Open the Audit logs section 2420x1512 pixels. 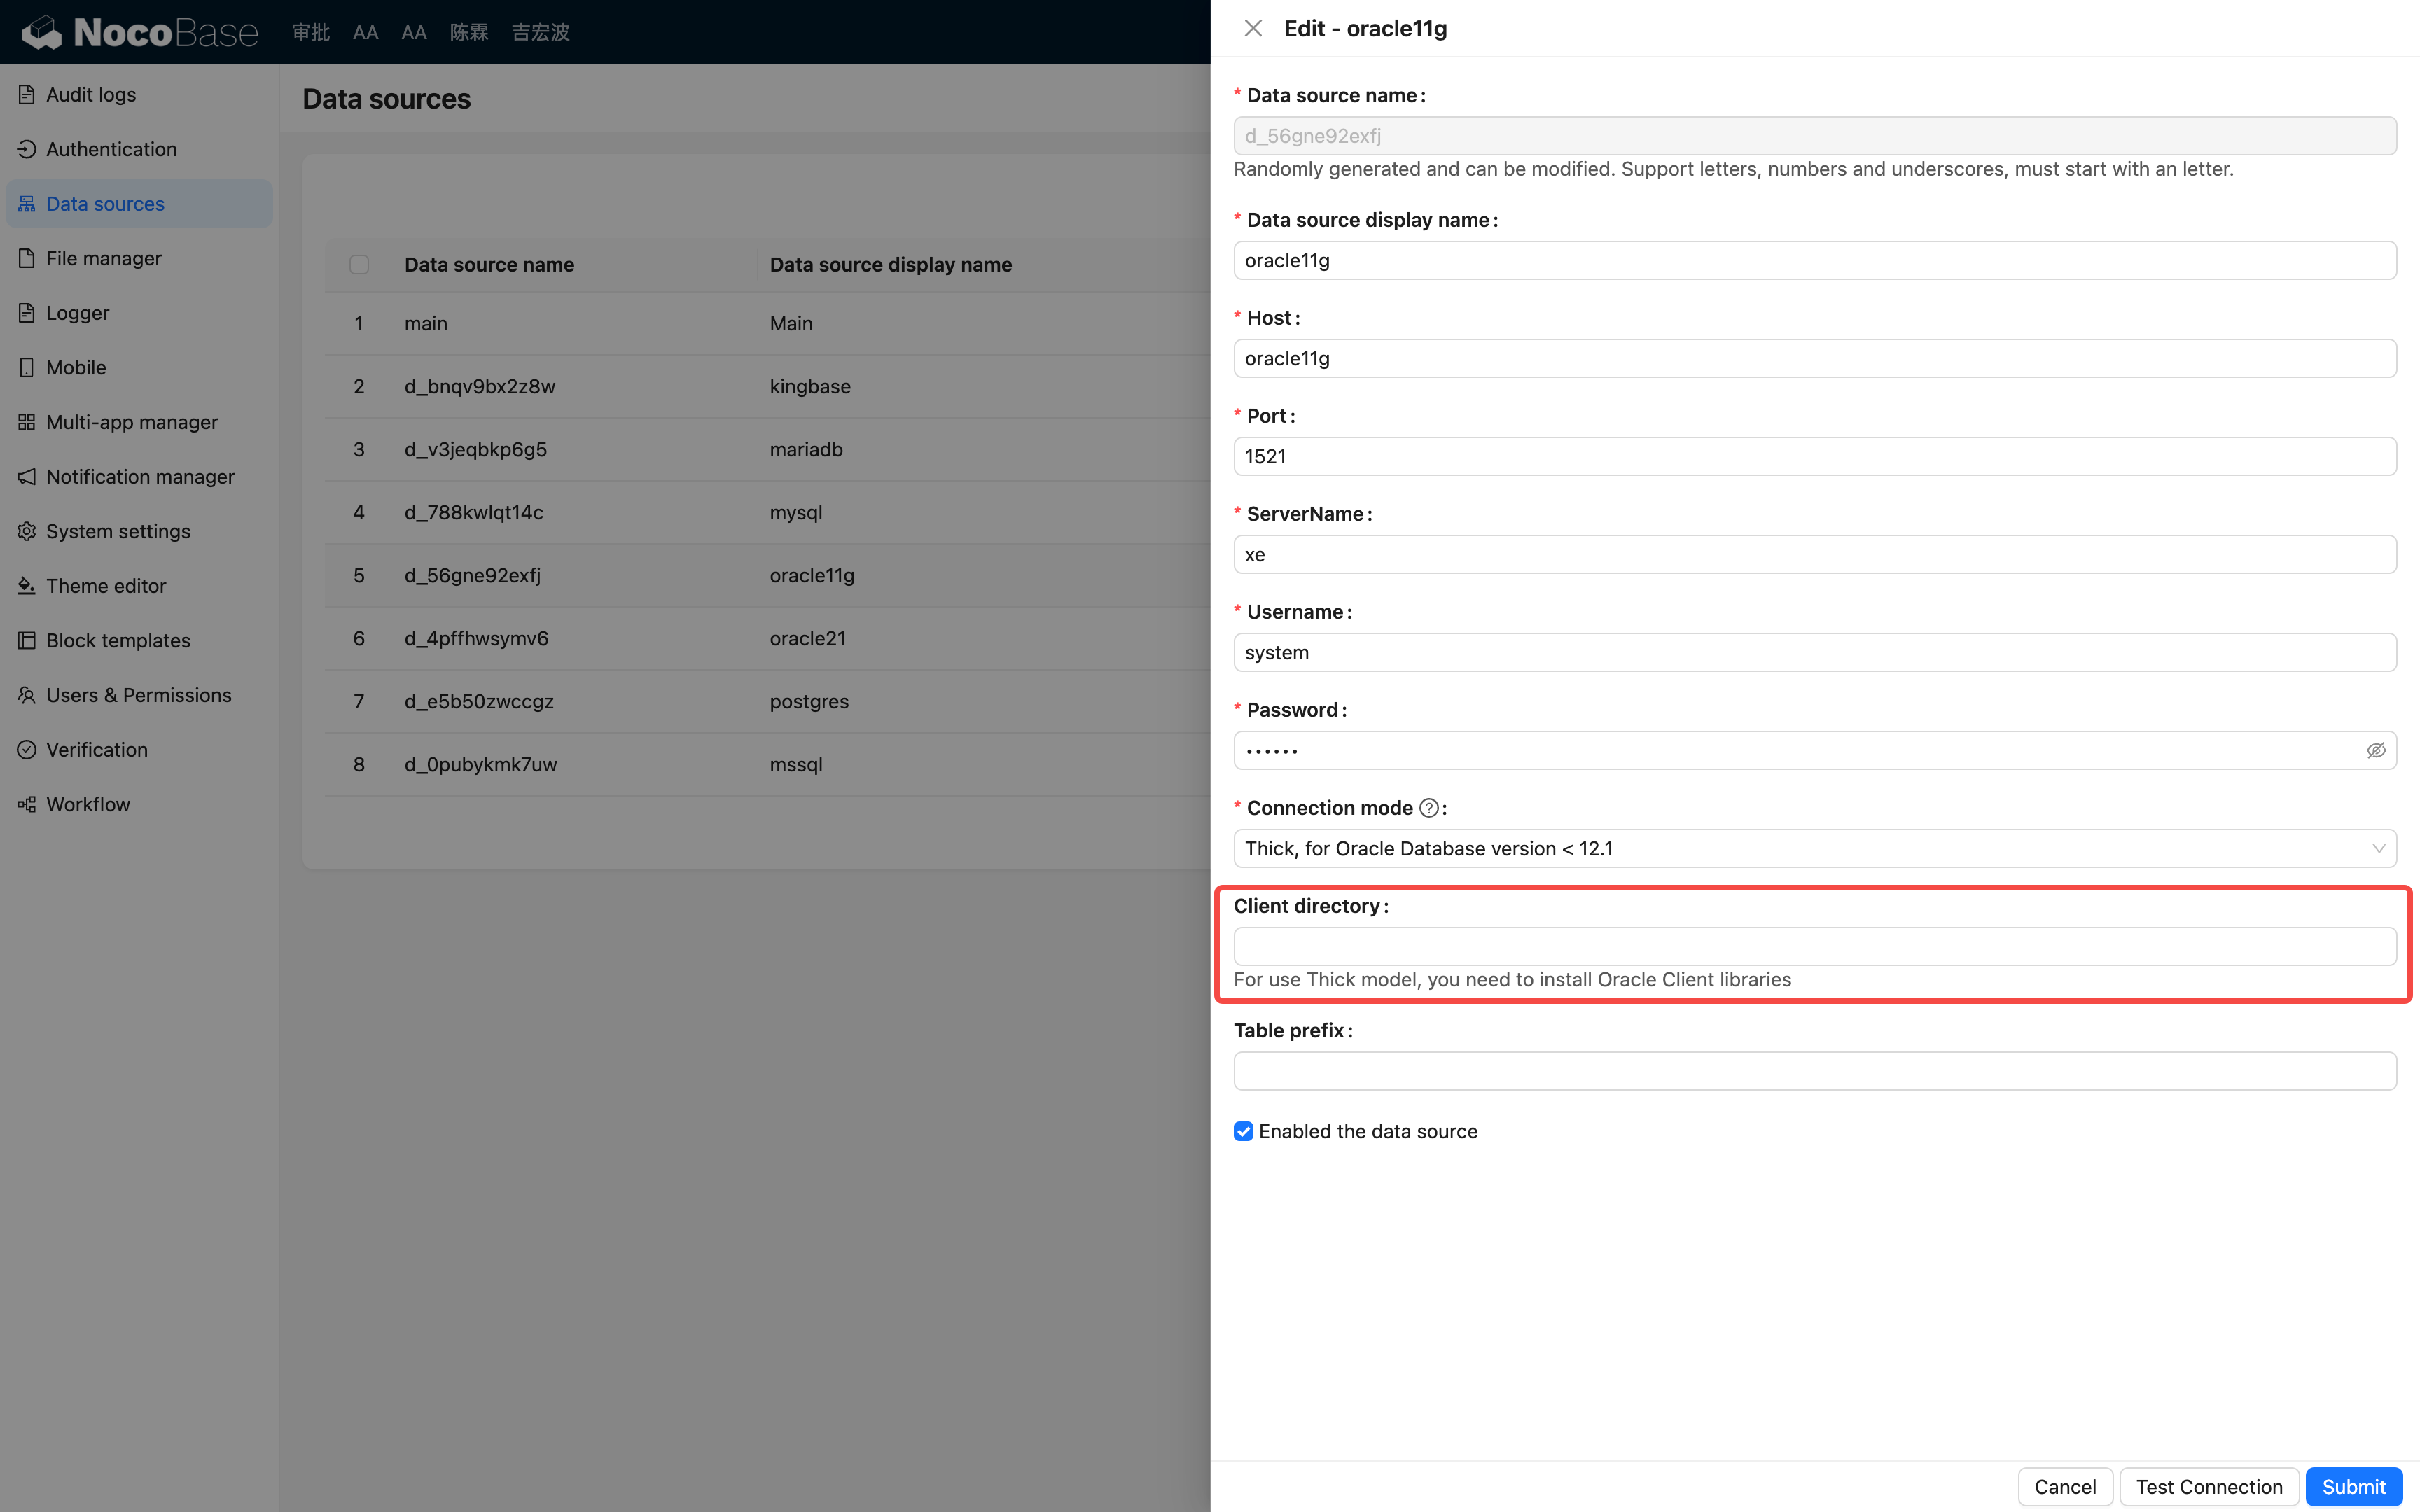(x=90, y=94)
